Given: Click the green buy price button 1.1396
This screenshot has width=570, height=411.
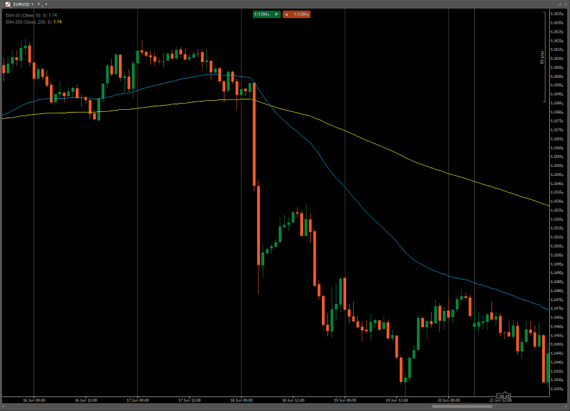Looking at the screenshot, I should coord(266,14).
